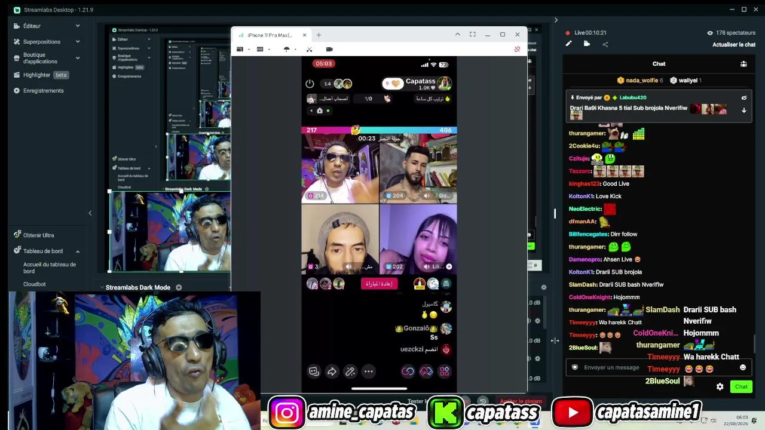Expand pinned message with down arrow
Image resolution: width=765 pixels, height=430 pixels.
click(744, 110)
